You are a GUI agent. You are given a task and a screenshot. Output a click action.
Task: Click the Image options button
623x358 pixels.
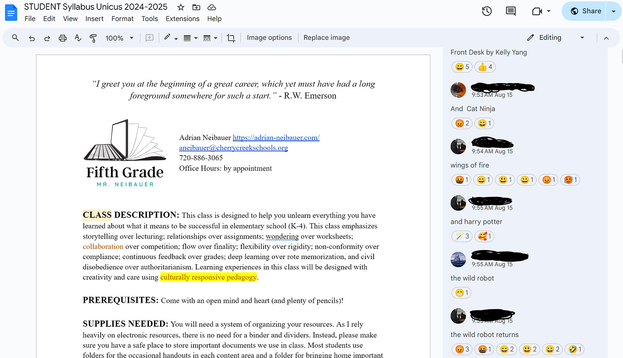(269, 38)
